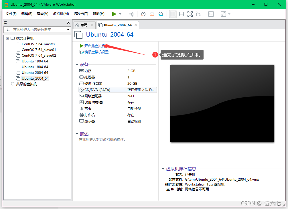Click the 配置文件 vmx path text
This screenshot has height=209, width=288.
click(222, 180)
